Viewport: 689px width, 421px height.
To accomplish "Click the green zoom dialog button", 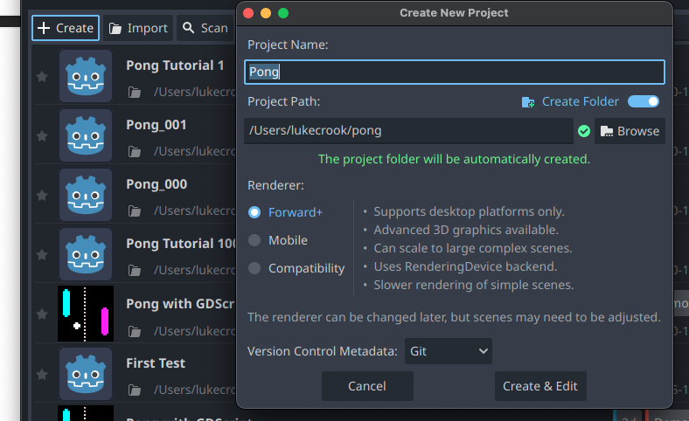I will coord(283,13).
